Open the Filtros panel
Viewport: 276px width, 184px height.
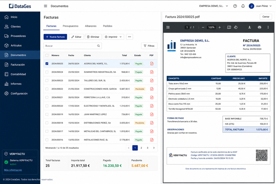[149, 46]
